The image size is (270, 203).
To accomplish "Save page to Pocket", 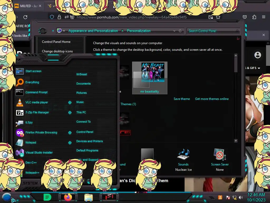I will pos(244,17).
